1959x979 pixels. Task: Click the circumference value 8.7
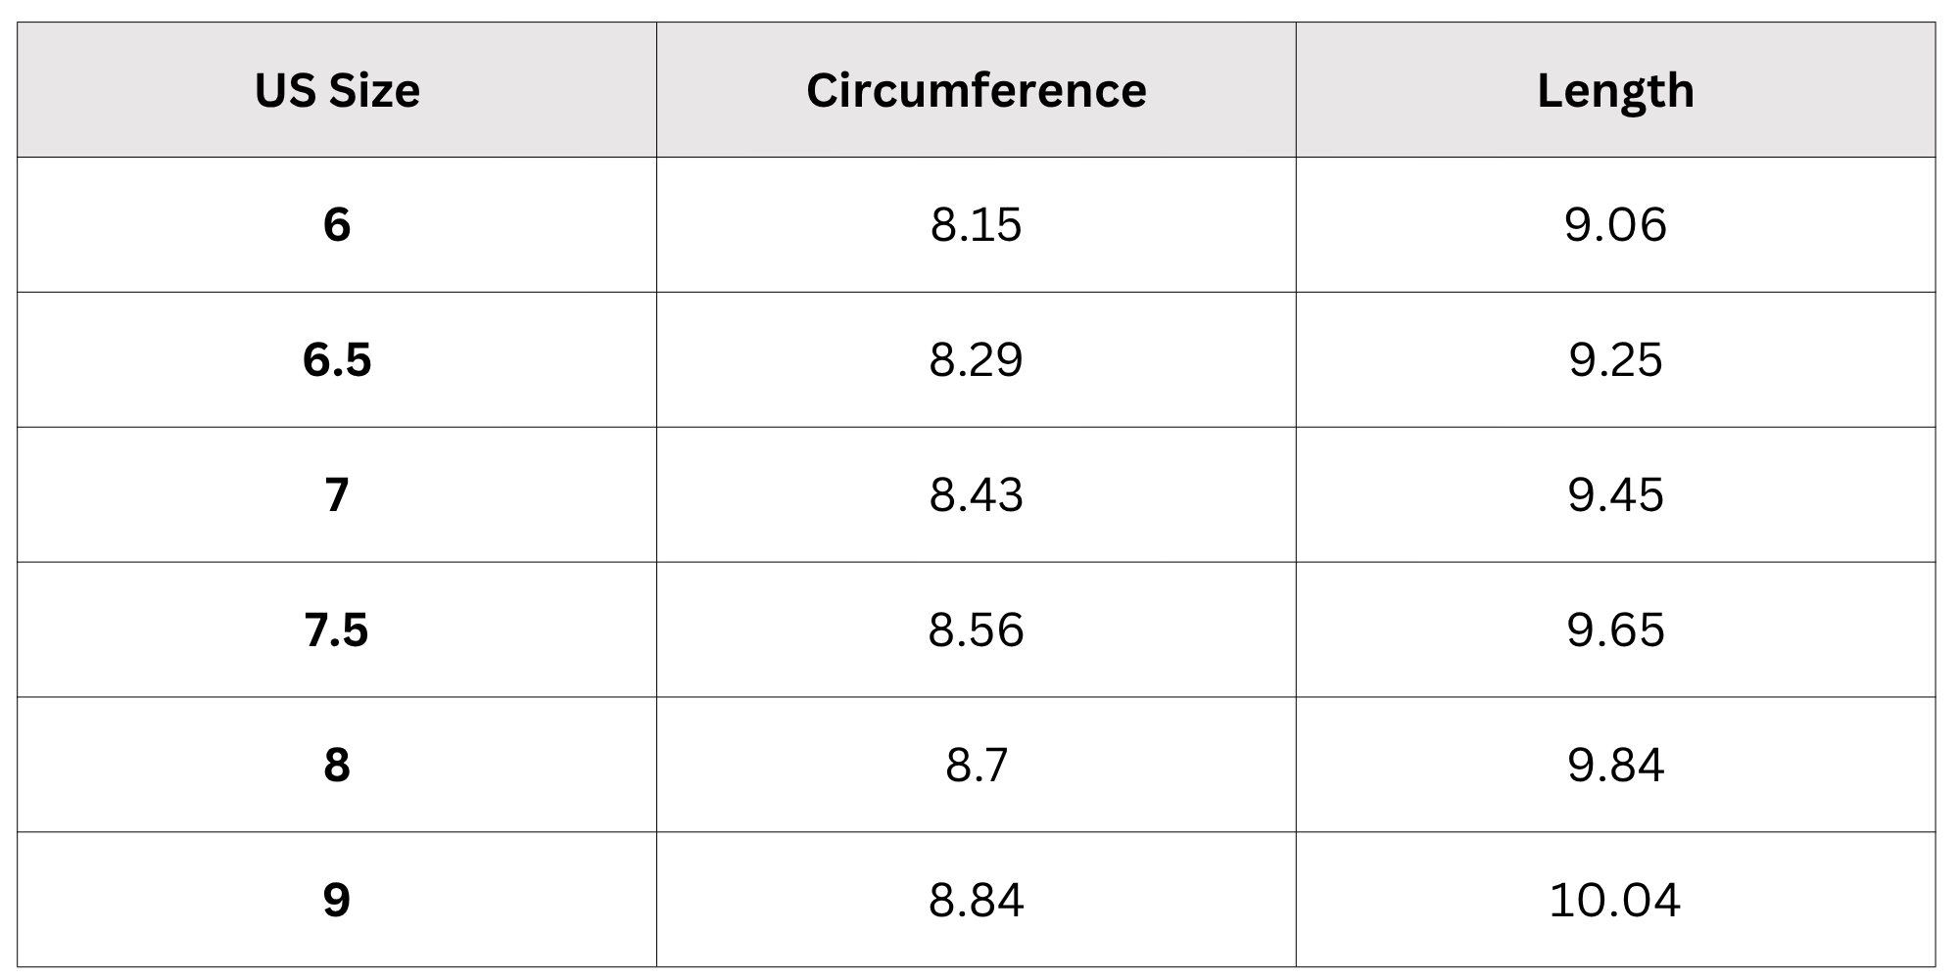[x=977, y=765]
